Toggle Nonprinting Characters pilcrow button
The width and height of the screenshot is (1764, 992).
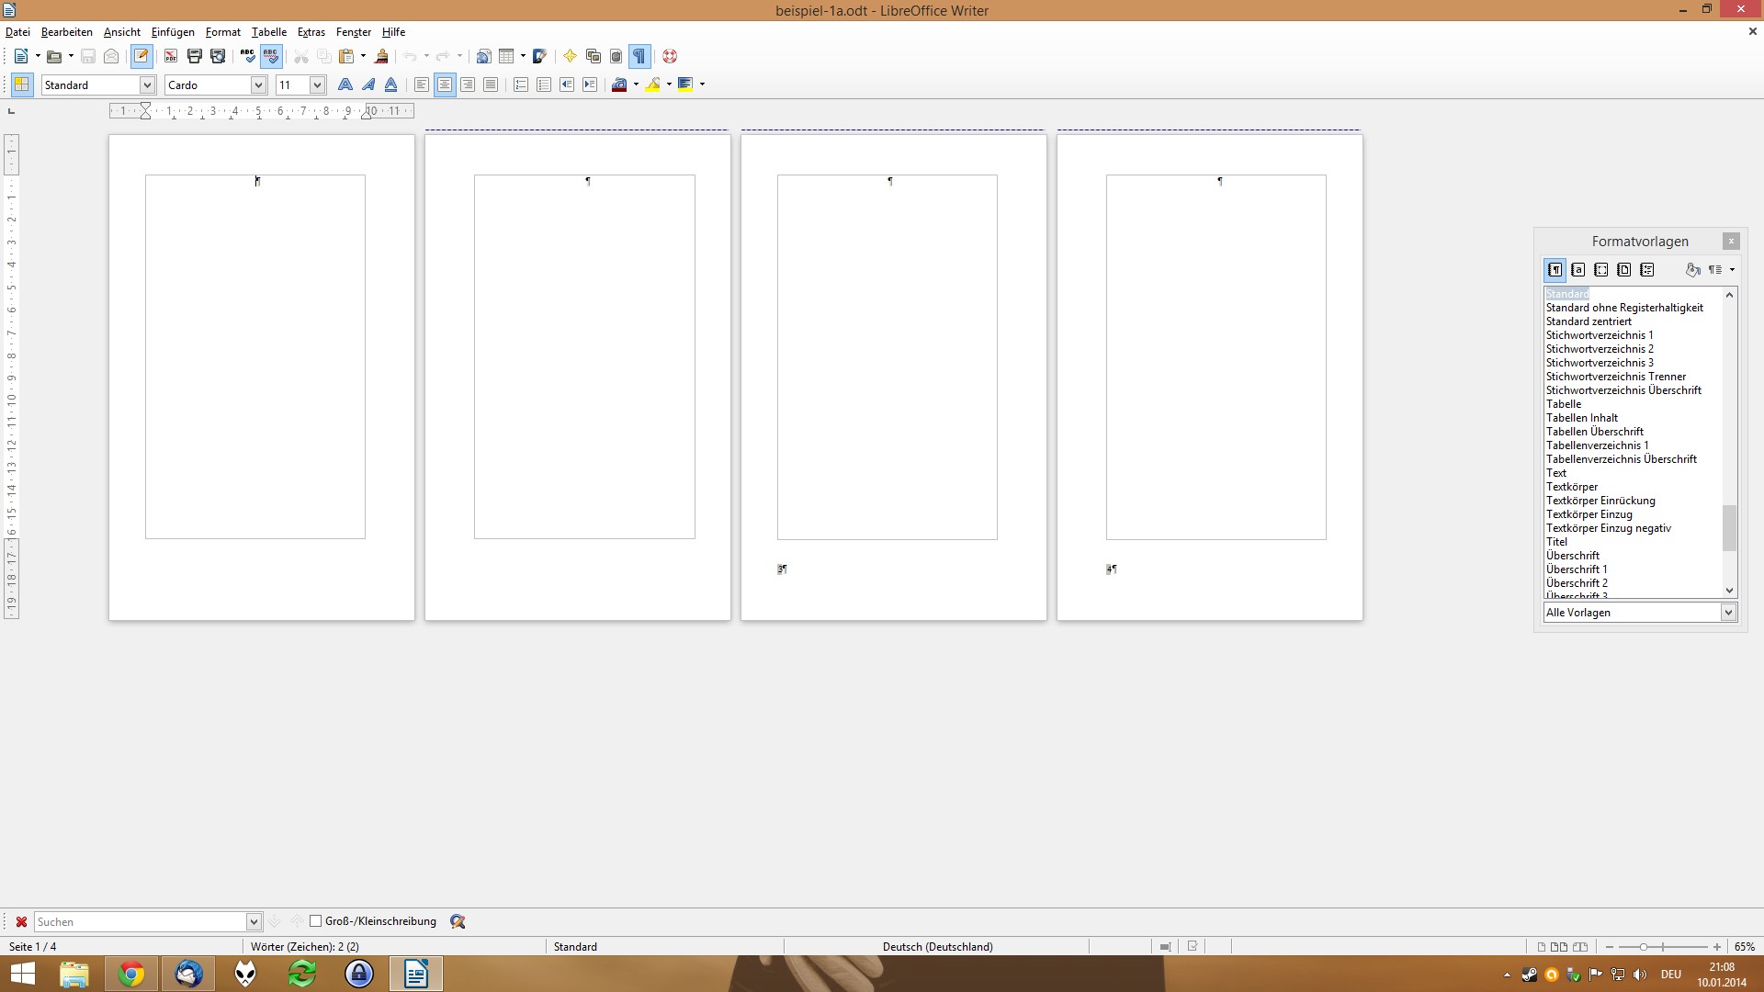coord(639,56)
